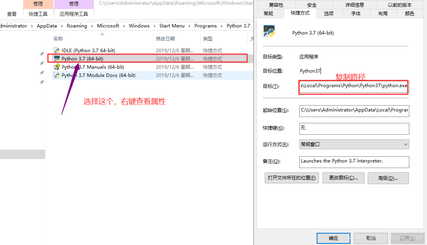Click the 高级 button
Image resolution: width=427 pixels, height=245 pixels.
point(388,178)
